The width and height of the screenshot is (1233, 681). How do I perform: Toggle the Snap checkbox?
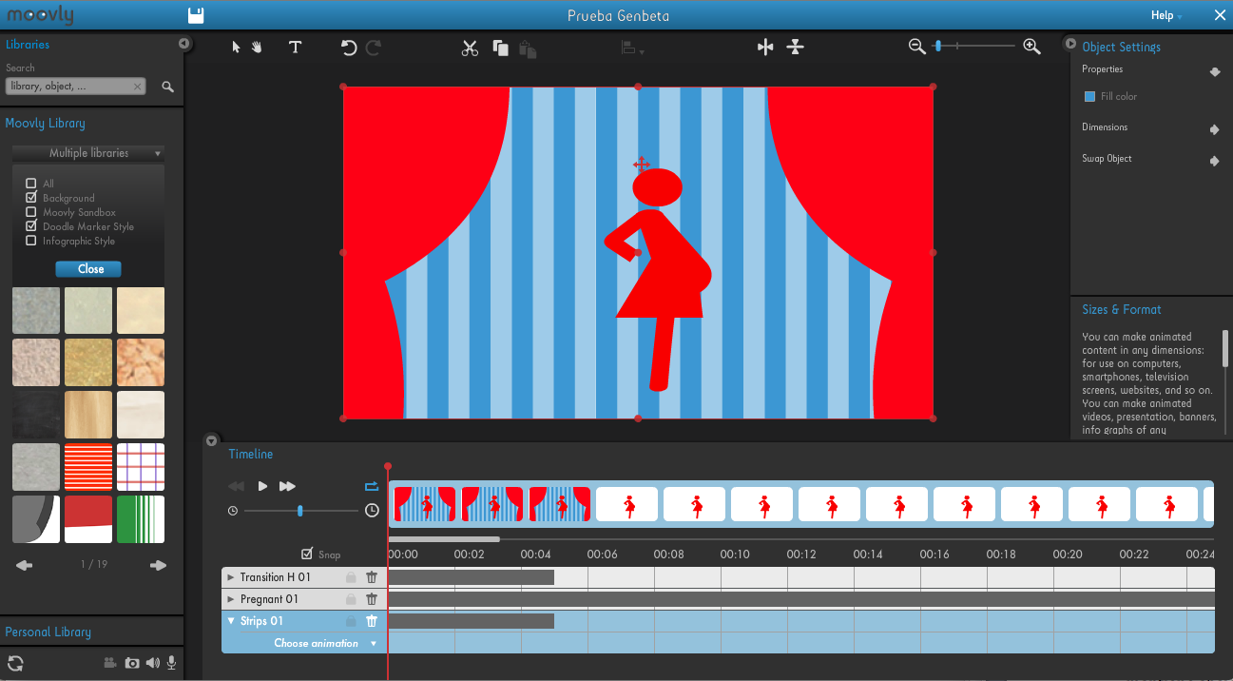(x=309, y=554)
